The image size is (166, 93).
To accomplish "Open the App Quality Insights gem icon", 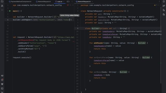I will [x=2, y=84].
